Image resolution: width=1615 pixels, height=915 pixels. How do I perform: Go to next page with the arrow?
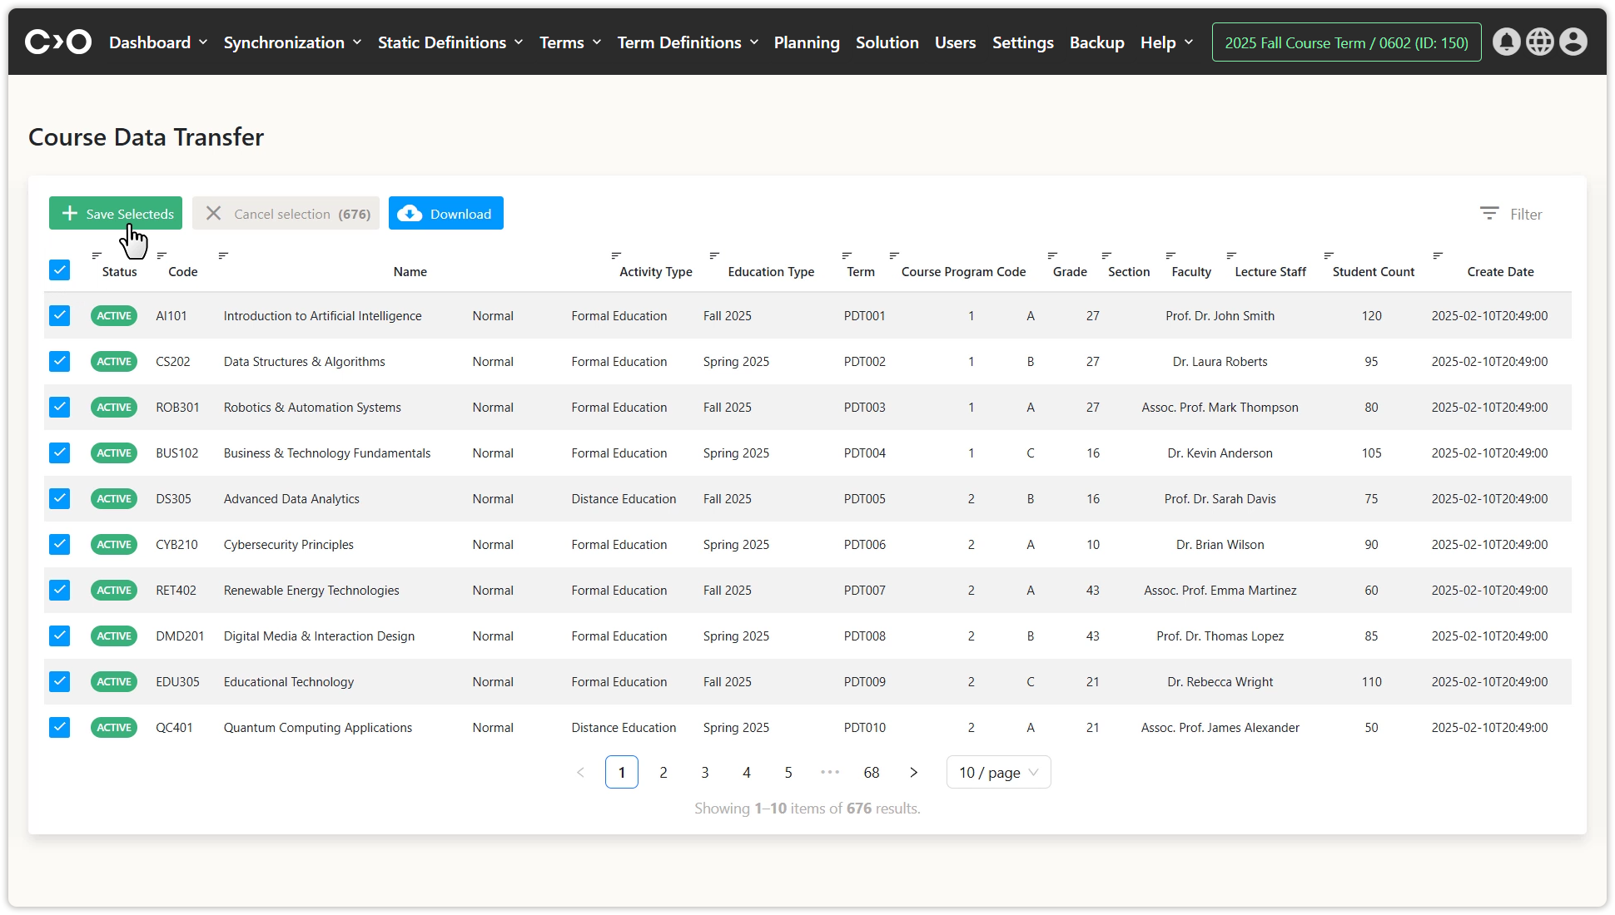tap(913, 773)
